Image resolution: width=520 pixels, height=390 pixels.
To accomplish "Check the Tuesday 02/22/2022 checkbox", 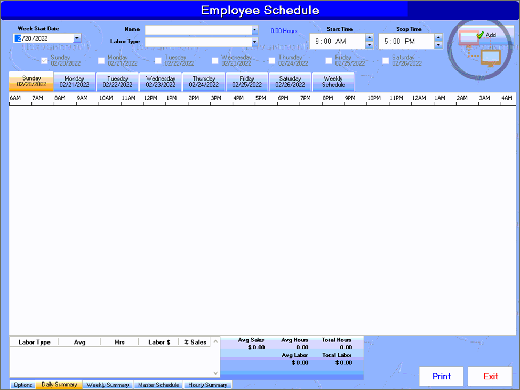I will [158, 60].
